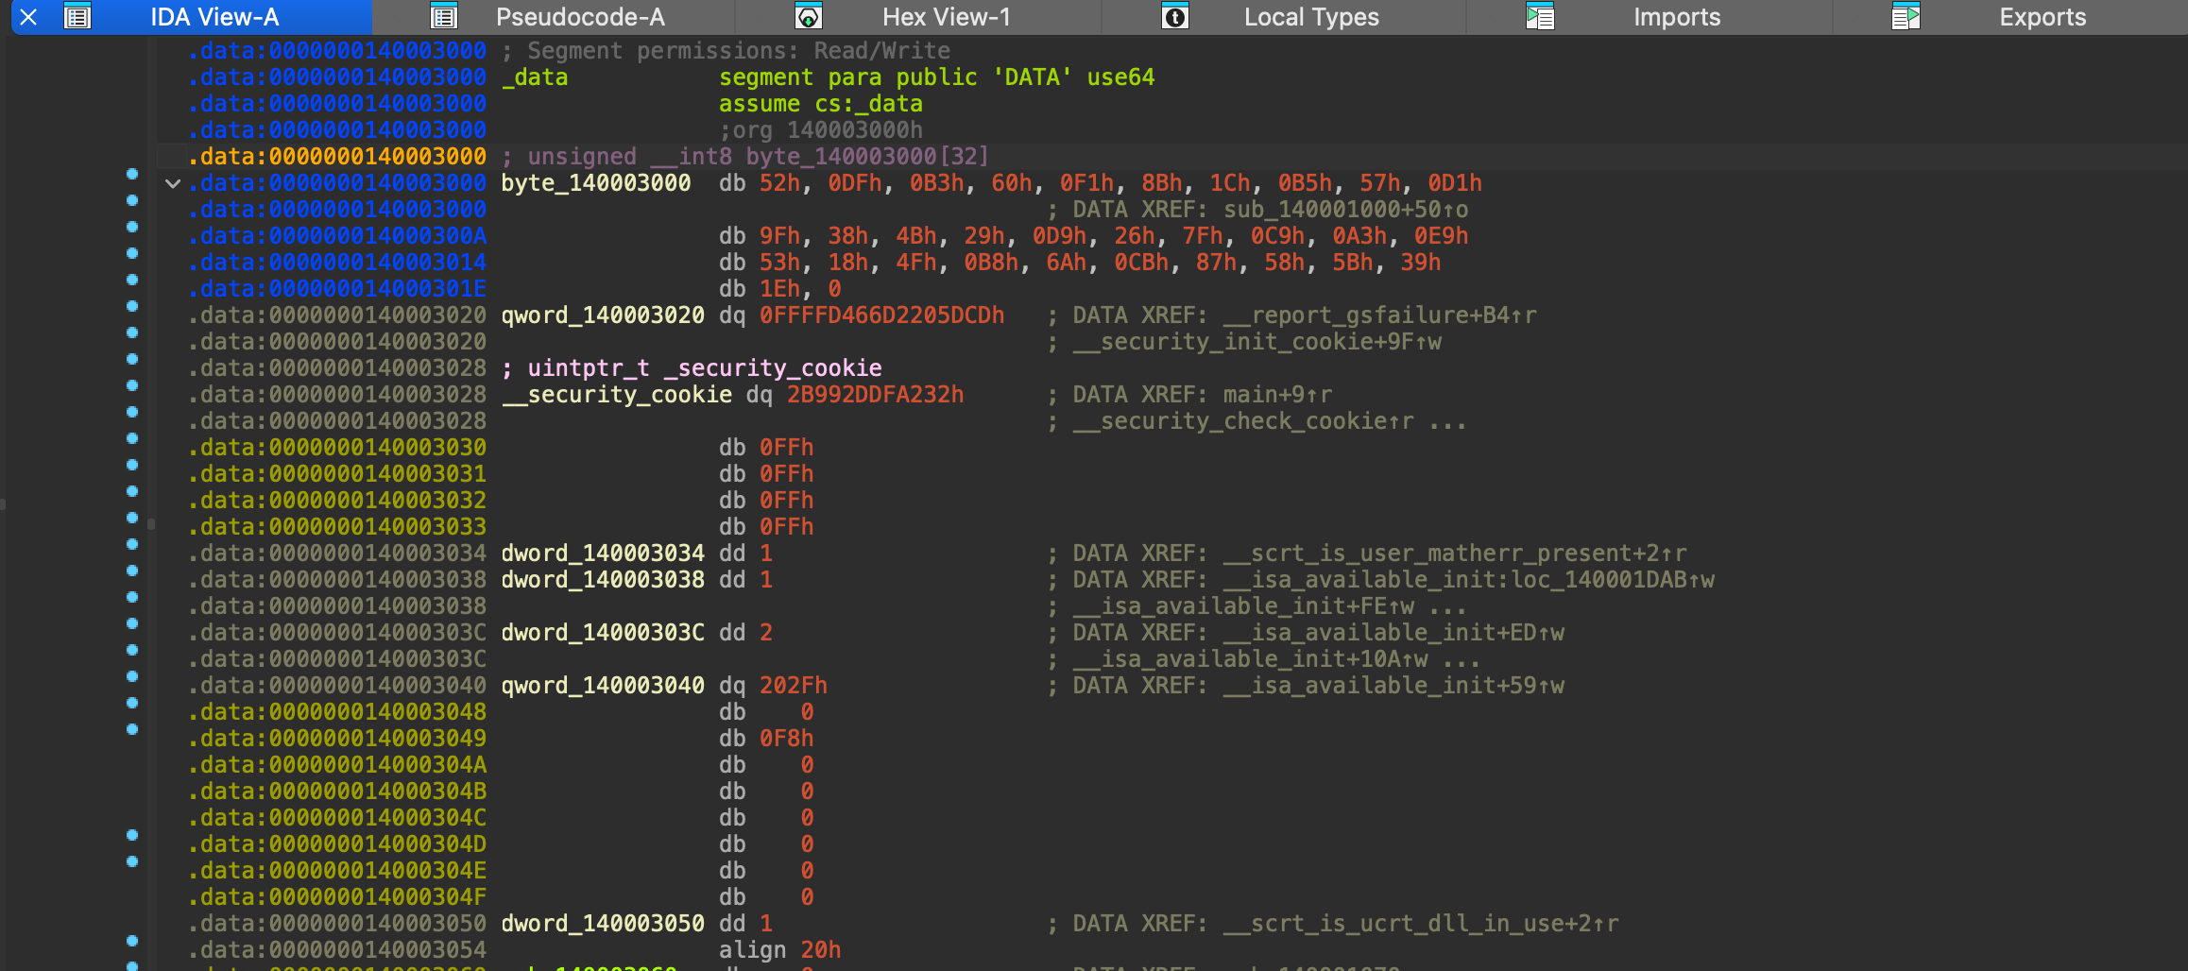This screenshot has width=2188, height=971.
Task: Open the Hex View-1 hex editor icon
Action: click(809, 16)
